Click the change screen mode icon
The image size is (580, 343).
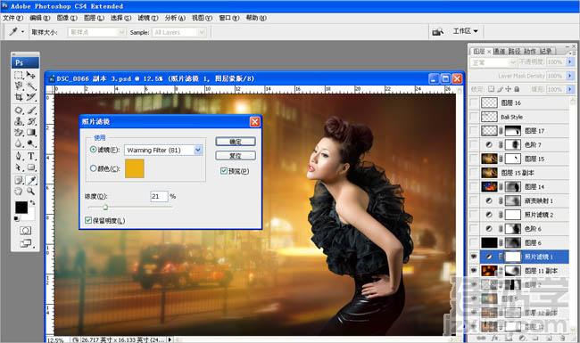[x=25, y=243]
